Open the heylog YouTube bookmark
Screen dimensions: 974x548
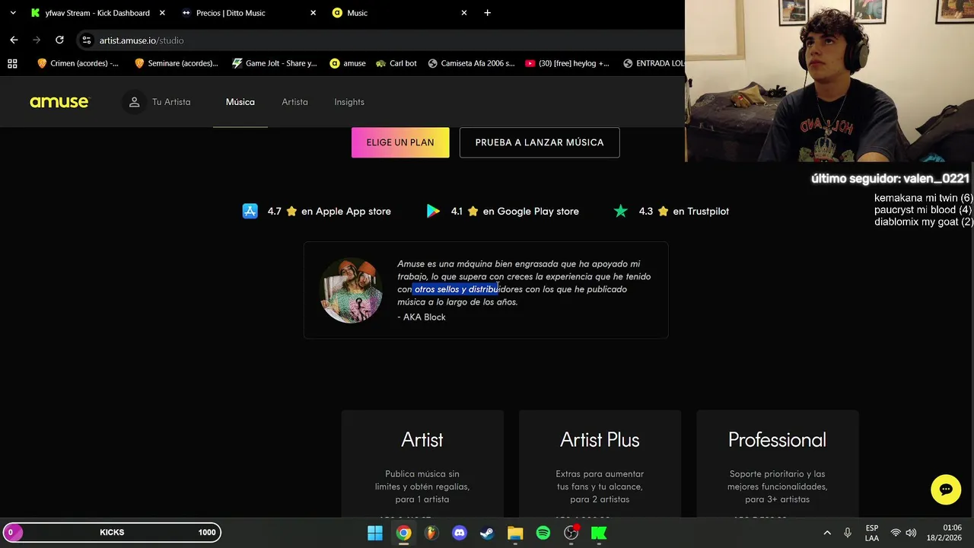pyautogui.click(x=567, y=63)
